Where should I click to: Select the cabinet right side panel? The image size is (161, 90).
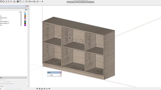(x=110, y=55)
